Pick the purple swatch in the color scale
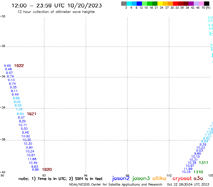Screen dimensions: 213x187 point(191,3)
